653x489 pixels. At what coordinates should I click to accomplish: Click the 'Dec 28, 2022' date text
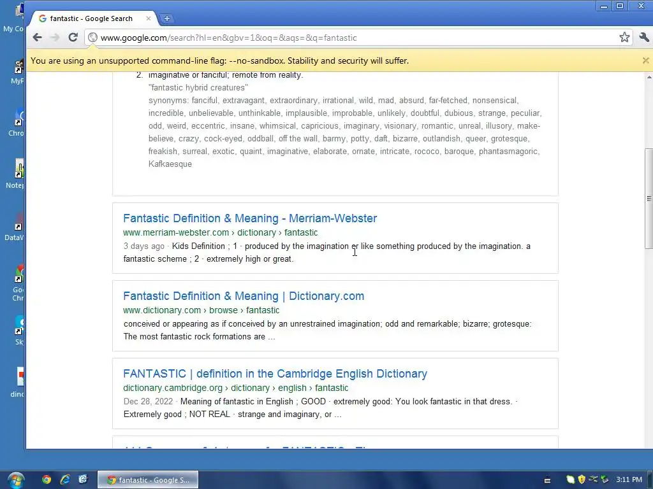pos(148,402)
